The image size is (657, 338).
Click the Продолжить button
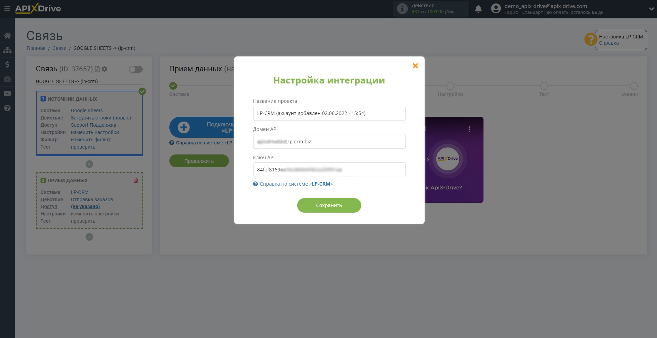(x=199, y=161)
